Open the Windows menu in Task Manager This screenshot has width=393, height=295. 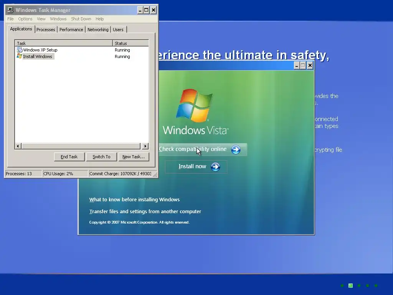click(x=58, y=19)
